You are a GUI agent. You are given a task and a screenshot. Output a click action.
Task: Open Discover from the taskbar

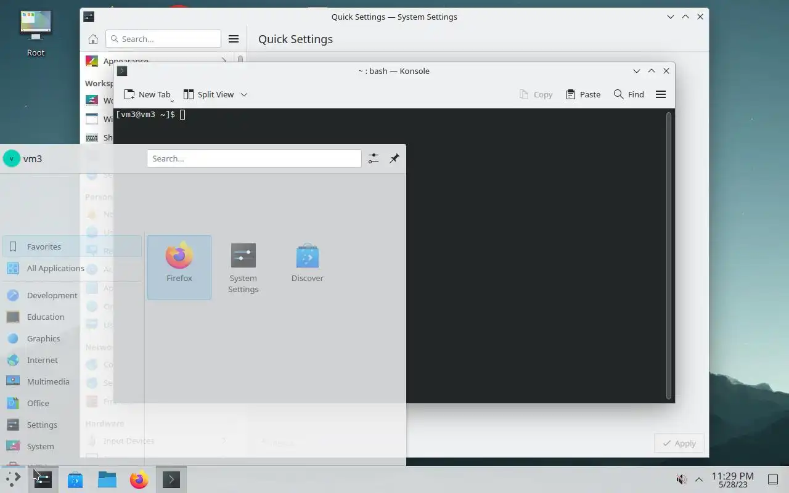pyautogui.click(x=75, y=479)
